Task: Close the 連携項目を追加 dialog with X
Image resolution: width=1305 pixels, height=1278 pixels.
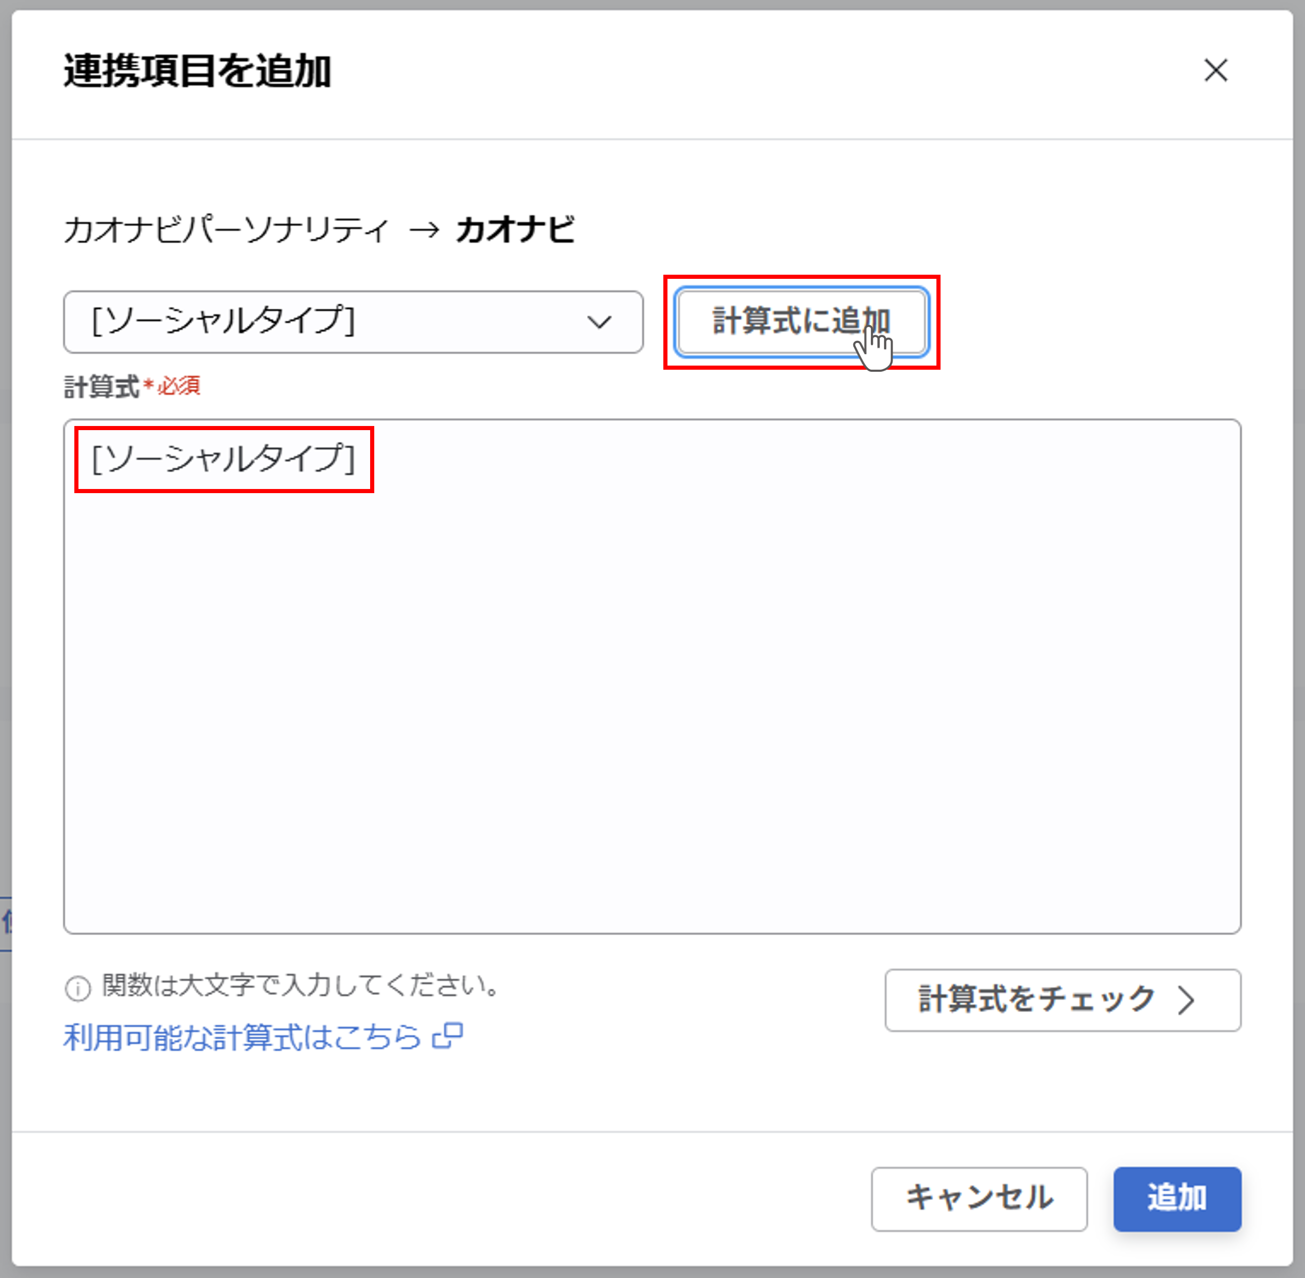Action: click(x=1215, y=70)
